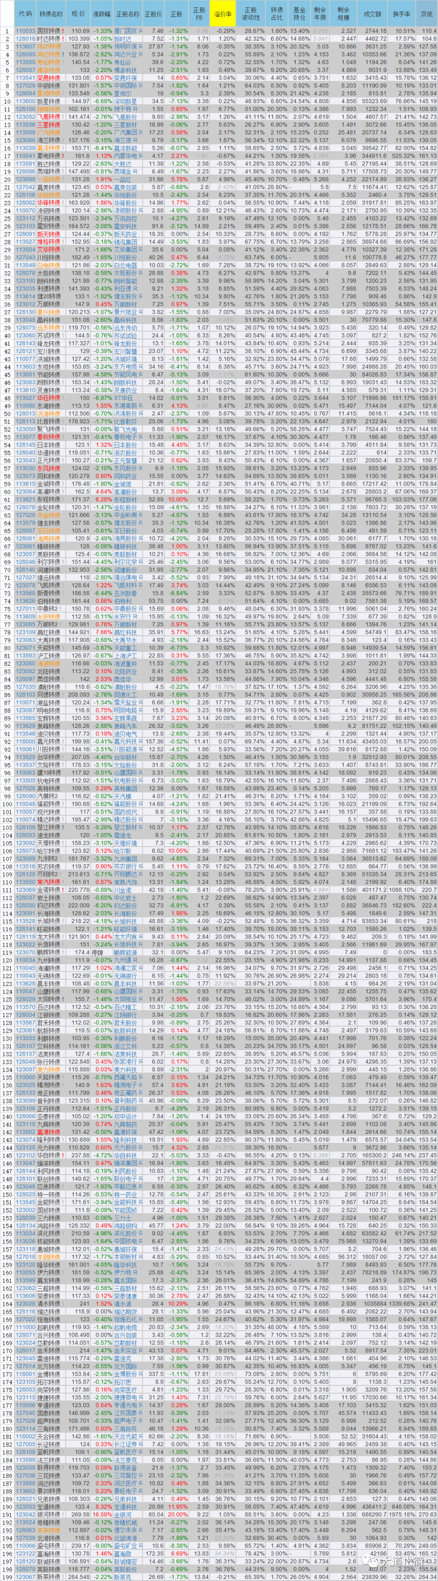Click the 厦门国贸 stock name cell

click(x=128, y=31)
